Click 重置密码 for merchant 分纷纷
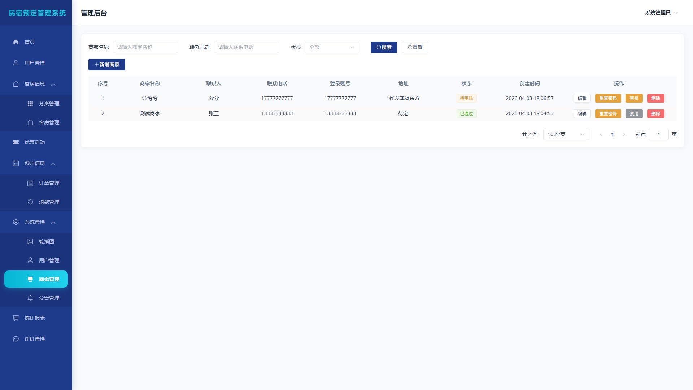Screen dimensions: 693x390 click(x=608, y=98)
